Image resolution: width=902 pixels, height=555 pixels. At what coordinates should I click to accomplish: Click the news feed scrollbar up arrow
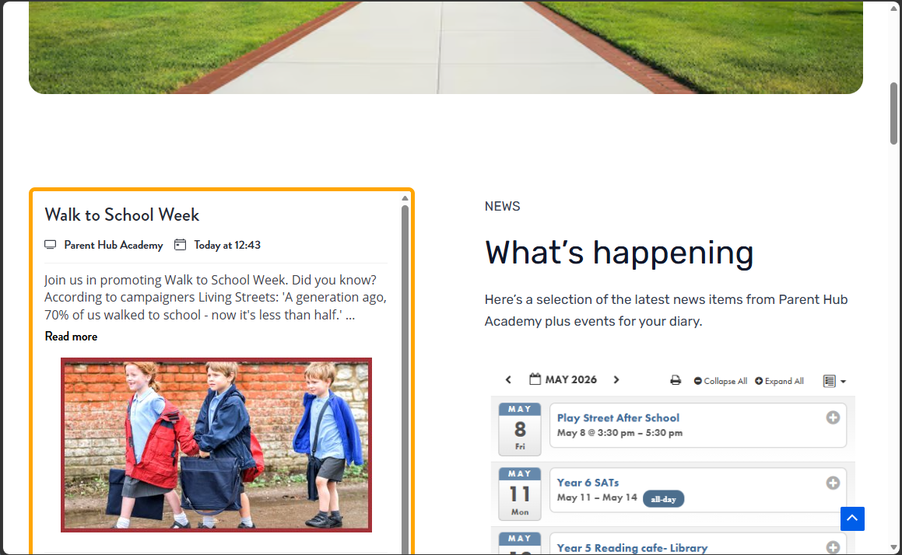pos(405,198)
